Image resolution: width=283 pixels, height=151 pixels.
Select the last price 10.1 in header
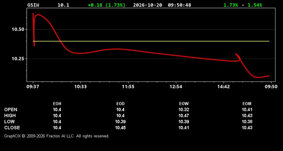pyautogui.click(x=63, y=5)
